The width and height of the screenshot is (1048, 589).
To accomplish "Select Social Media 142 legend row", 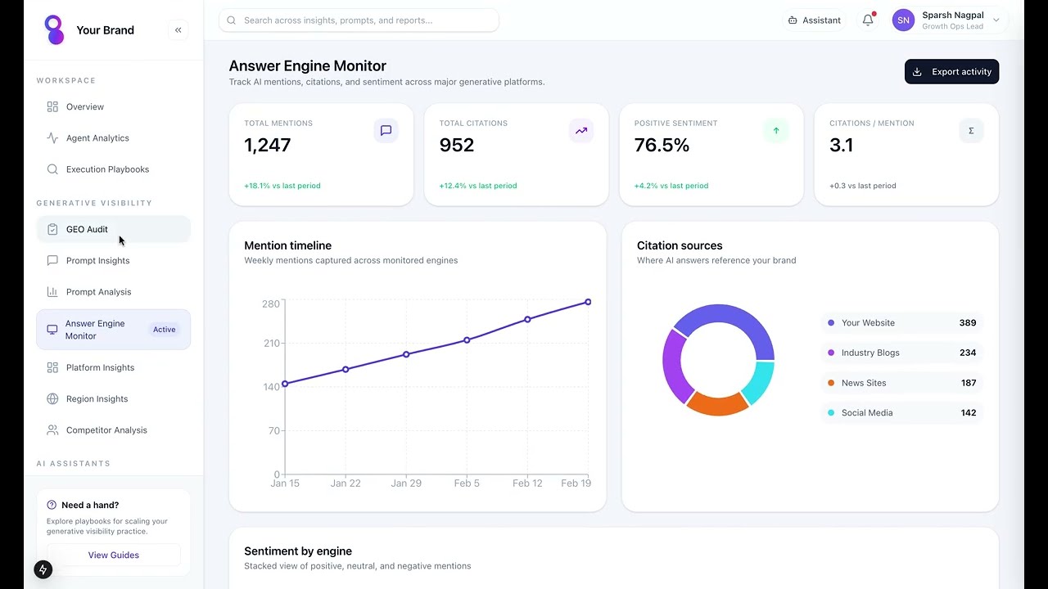I will click(901, 413).
